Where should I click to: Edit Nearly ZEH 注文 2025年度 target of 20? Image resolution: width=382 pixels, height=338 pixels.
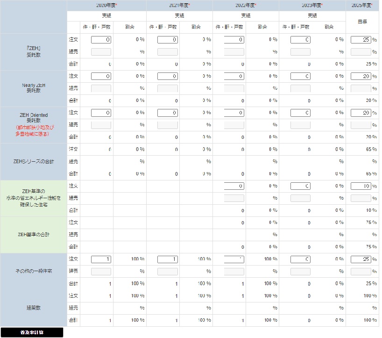[361, 76]
